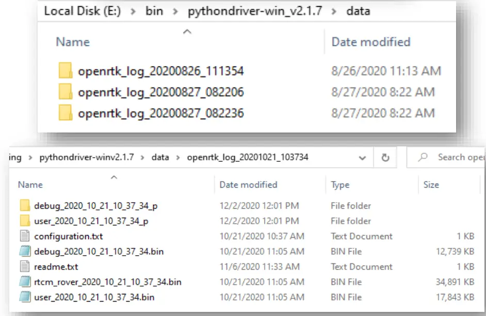Click folder icon for openrtk_log_20200827_082206
This screenshot has height=316, width=486.
[x=65, y=92]
